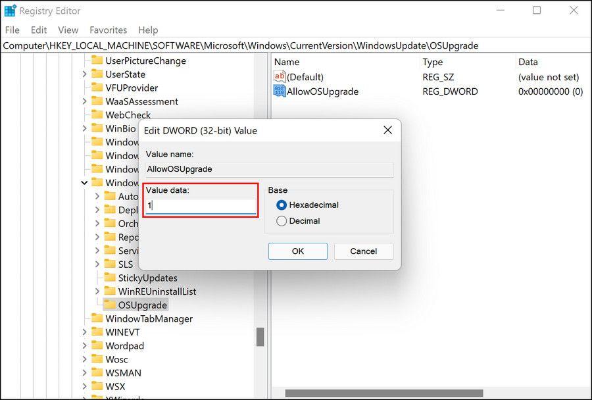Select the Hexadecimal base option
Image resolution: width=592 pixels, height=400 pixels.
coord(282,205)
